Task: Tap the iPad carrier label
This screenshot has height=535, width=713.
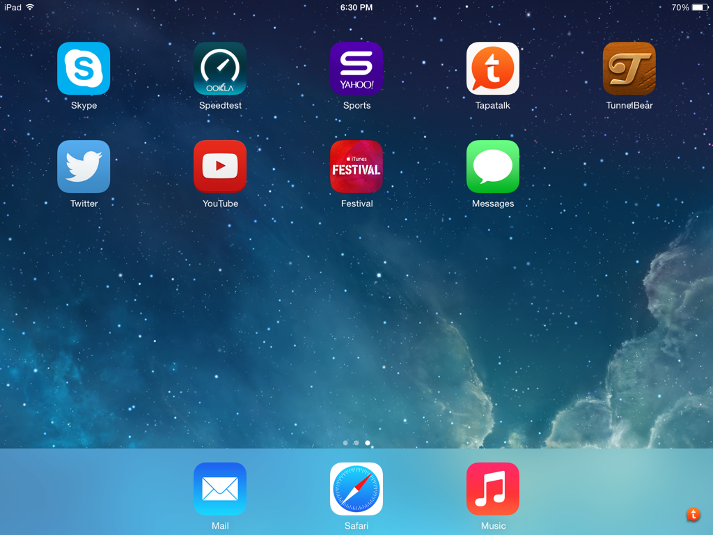Action: [13, 7]
